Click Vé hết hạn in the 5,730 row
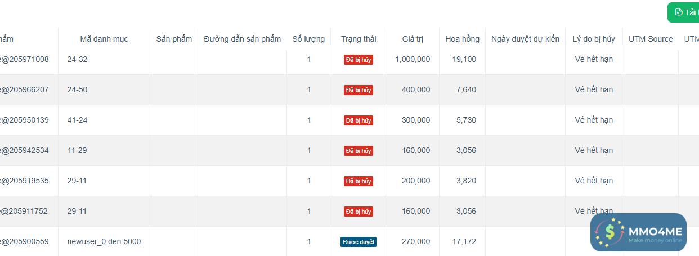The height and width of the screenshot is (256, 699). click(x=594, y=120)
